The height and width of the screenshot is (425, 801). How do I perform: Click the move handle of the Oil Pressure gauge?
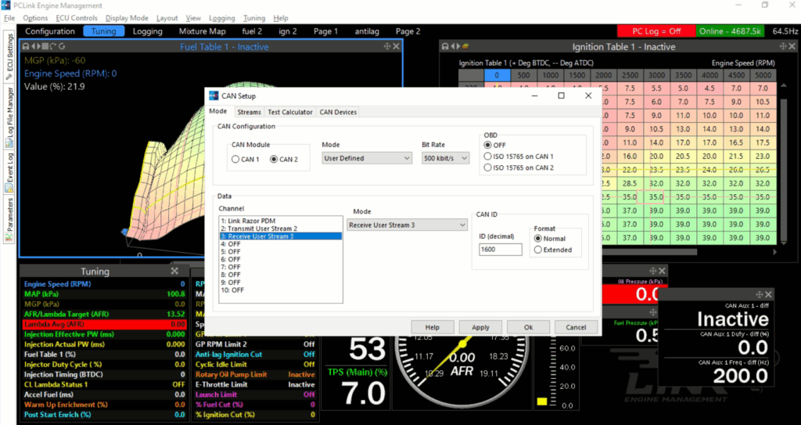pos(653,271)
